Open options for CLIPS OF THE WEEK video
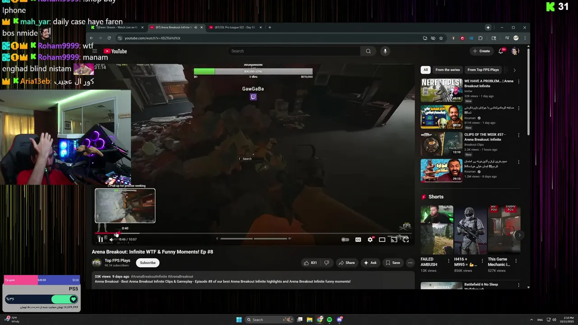578x325 pixels. (x=518, y=135)
